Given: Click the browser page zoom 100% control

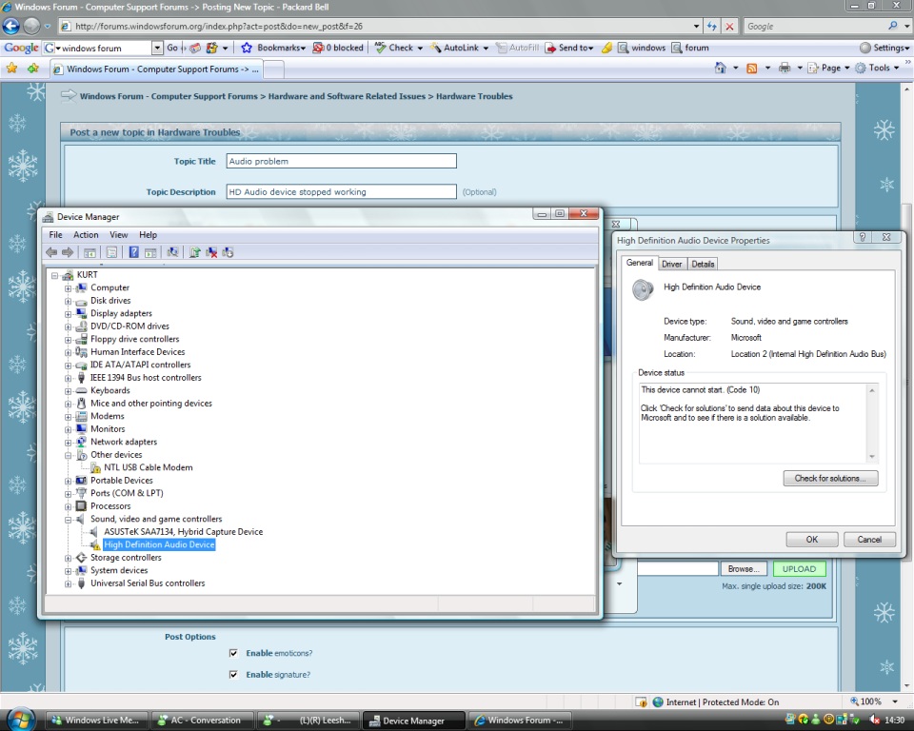Looking at the screenshot, I should tap(874, 701).
